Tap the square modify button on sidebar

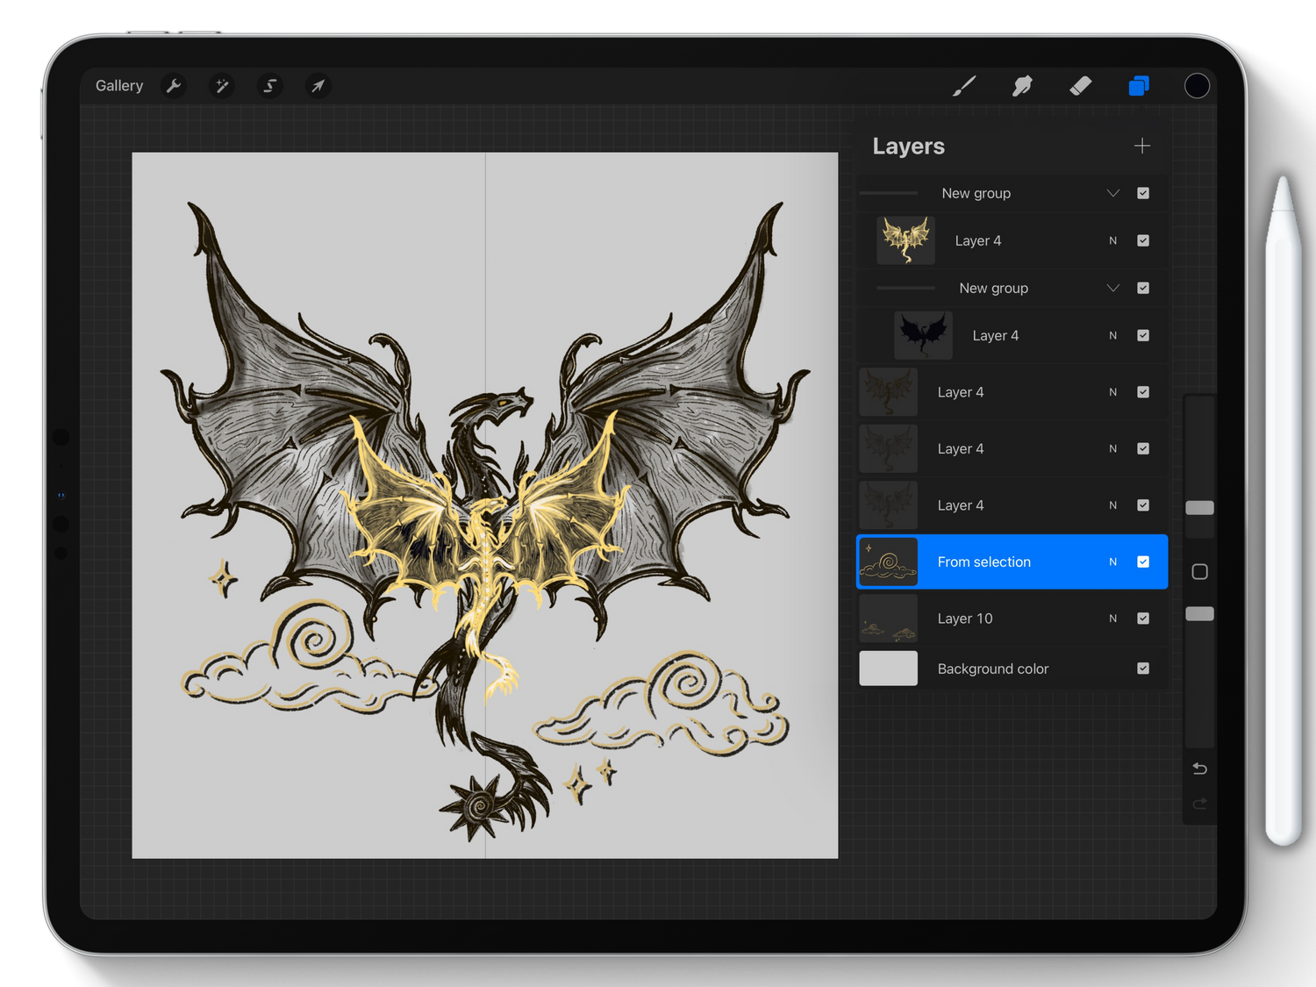(x=1199, y=572)
